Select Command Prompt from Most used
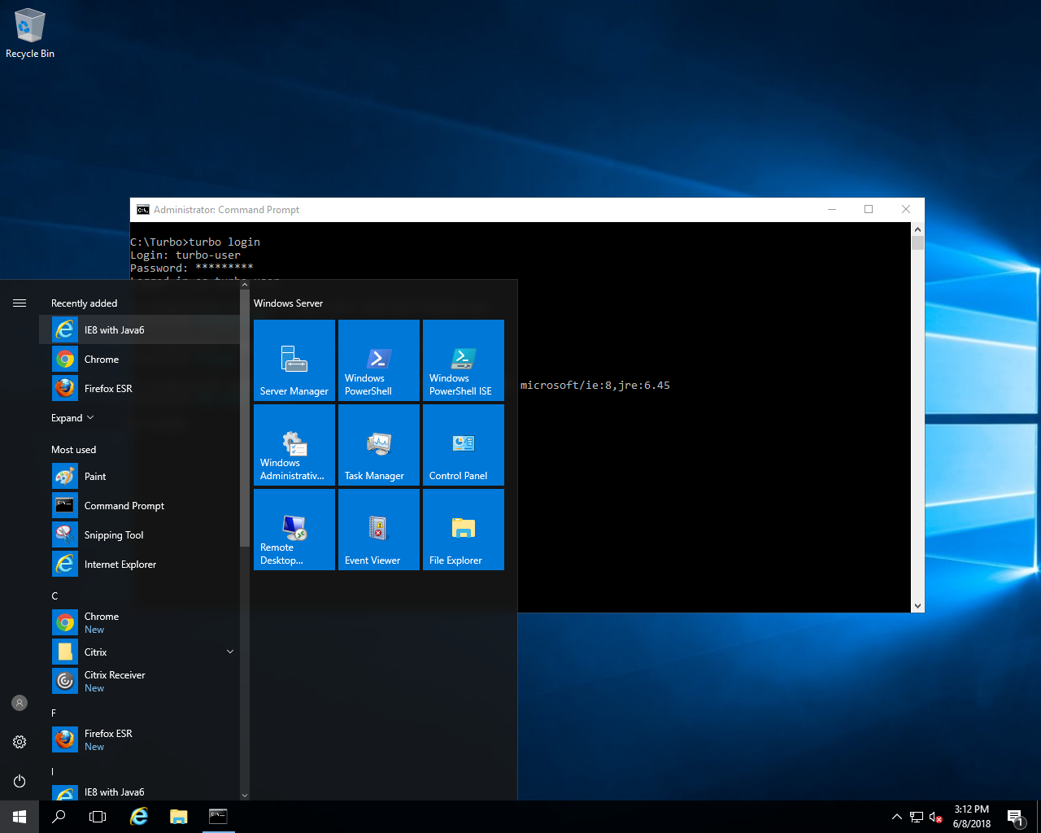The image size is (1041, 833). tap(124, 505)
